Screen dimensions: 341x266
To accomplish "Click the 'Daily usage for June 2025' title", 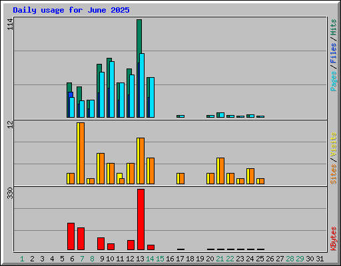I will [x=71, y=10].
